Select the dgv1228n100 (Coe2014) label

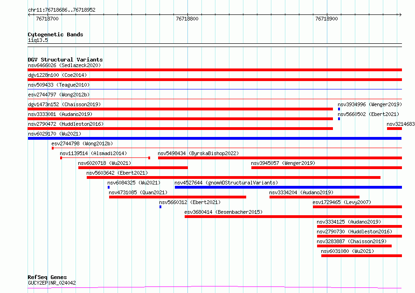click(x=57, y=75)
